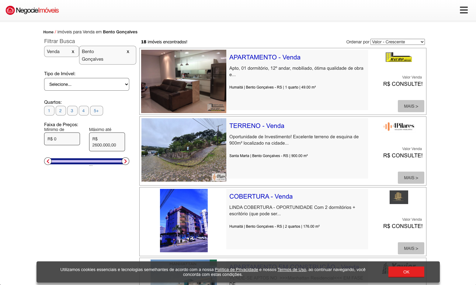Open the Tipo de Imóvel dropdown
The height and width of the screenshot is (285, 476).
pyautogui.click(x=87, y=84)
